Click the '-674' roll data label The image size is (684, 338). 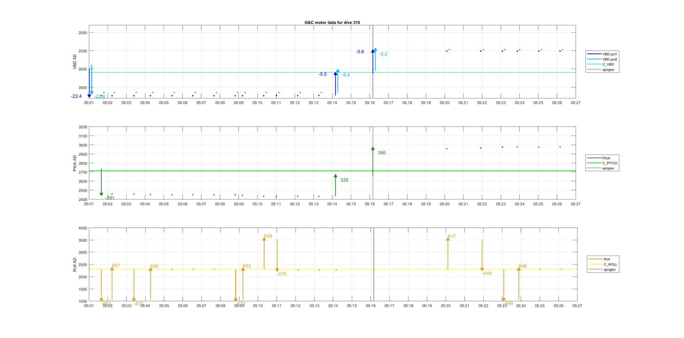point(240,303)
